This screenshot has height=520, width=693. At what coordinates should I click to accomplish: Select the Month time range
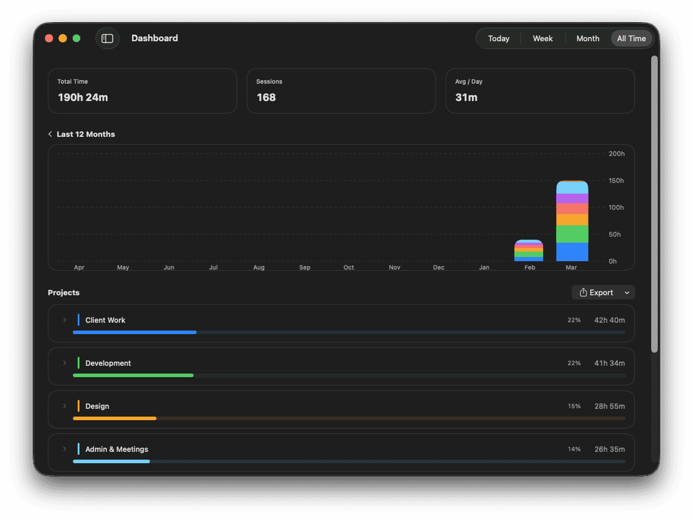tap(587, 39)
